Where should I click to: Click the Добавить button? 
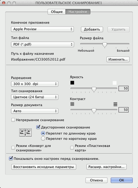pyautogui.click(x=92, y=29)
